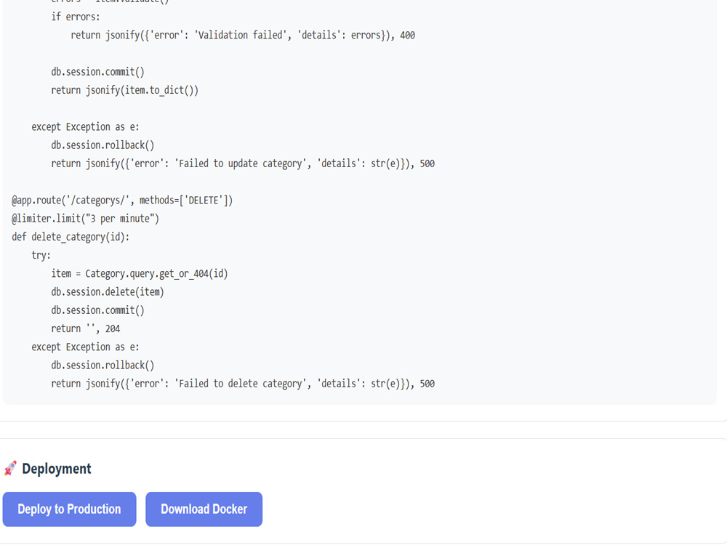Click the "try:" line in delete_category
The image size is (727, 545).
click(x=41, y=255)
